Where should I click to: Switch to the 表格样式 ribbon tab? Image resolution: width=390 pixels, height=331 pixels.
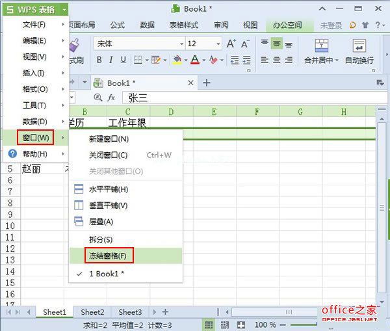[x=183, y=25]
